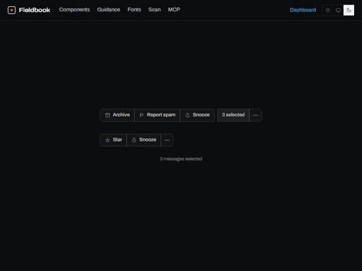Click the 3 messages selected text
This screenshot has height=271, width=362.
pos(181,159)
